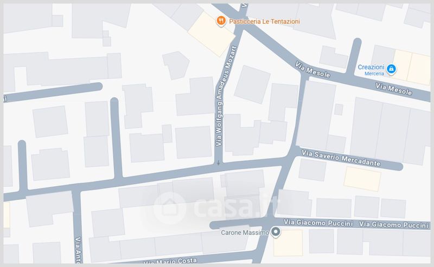Open the Pasticceria Le Tentazioni text label
The height and width of the screenshot is (267, 434).
[264, 21]
